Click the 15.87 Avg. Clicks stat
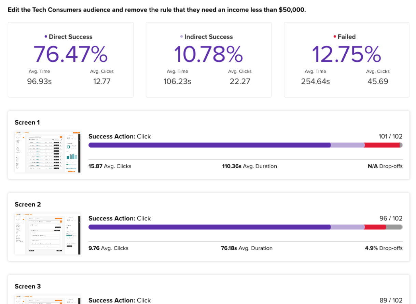Image resolution: width=416 pixels, height=304 pixels. coord(110,166)
